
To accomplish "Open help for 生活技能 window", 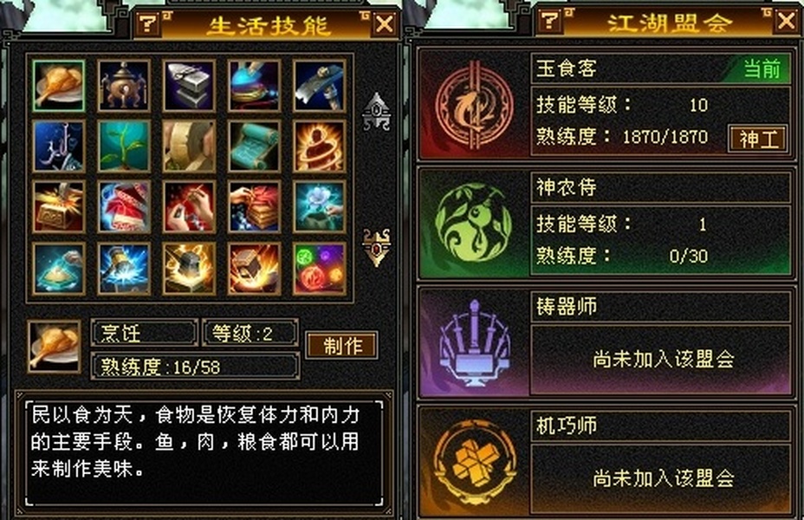I will [148, 23].
